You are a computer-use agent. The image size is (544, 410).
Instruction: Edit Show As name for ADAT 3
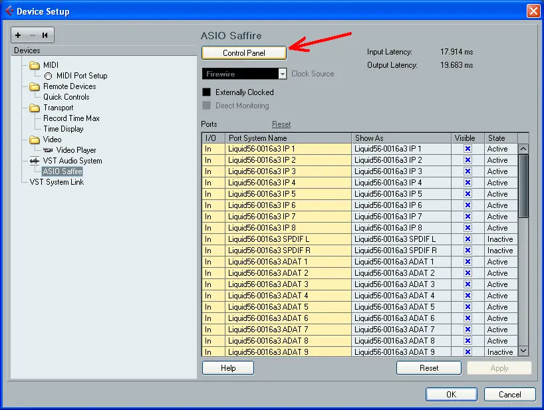[x=402, y=284]
